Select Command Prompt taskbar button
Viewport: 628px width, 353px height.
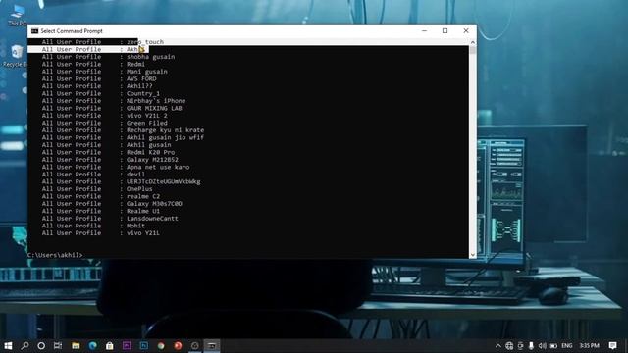point(212,345)
